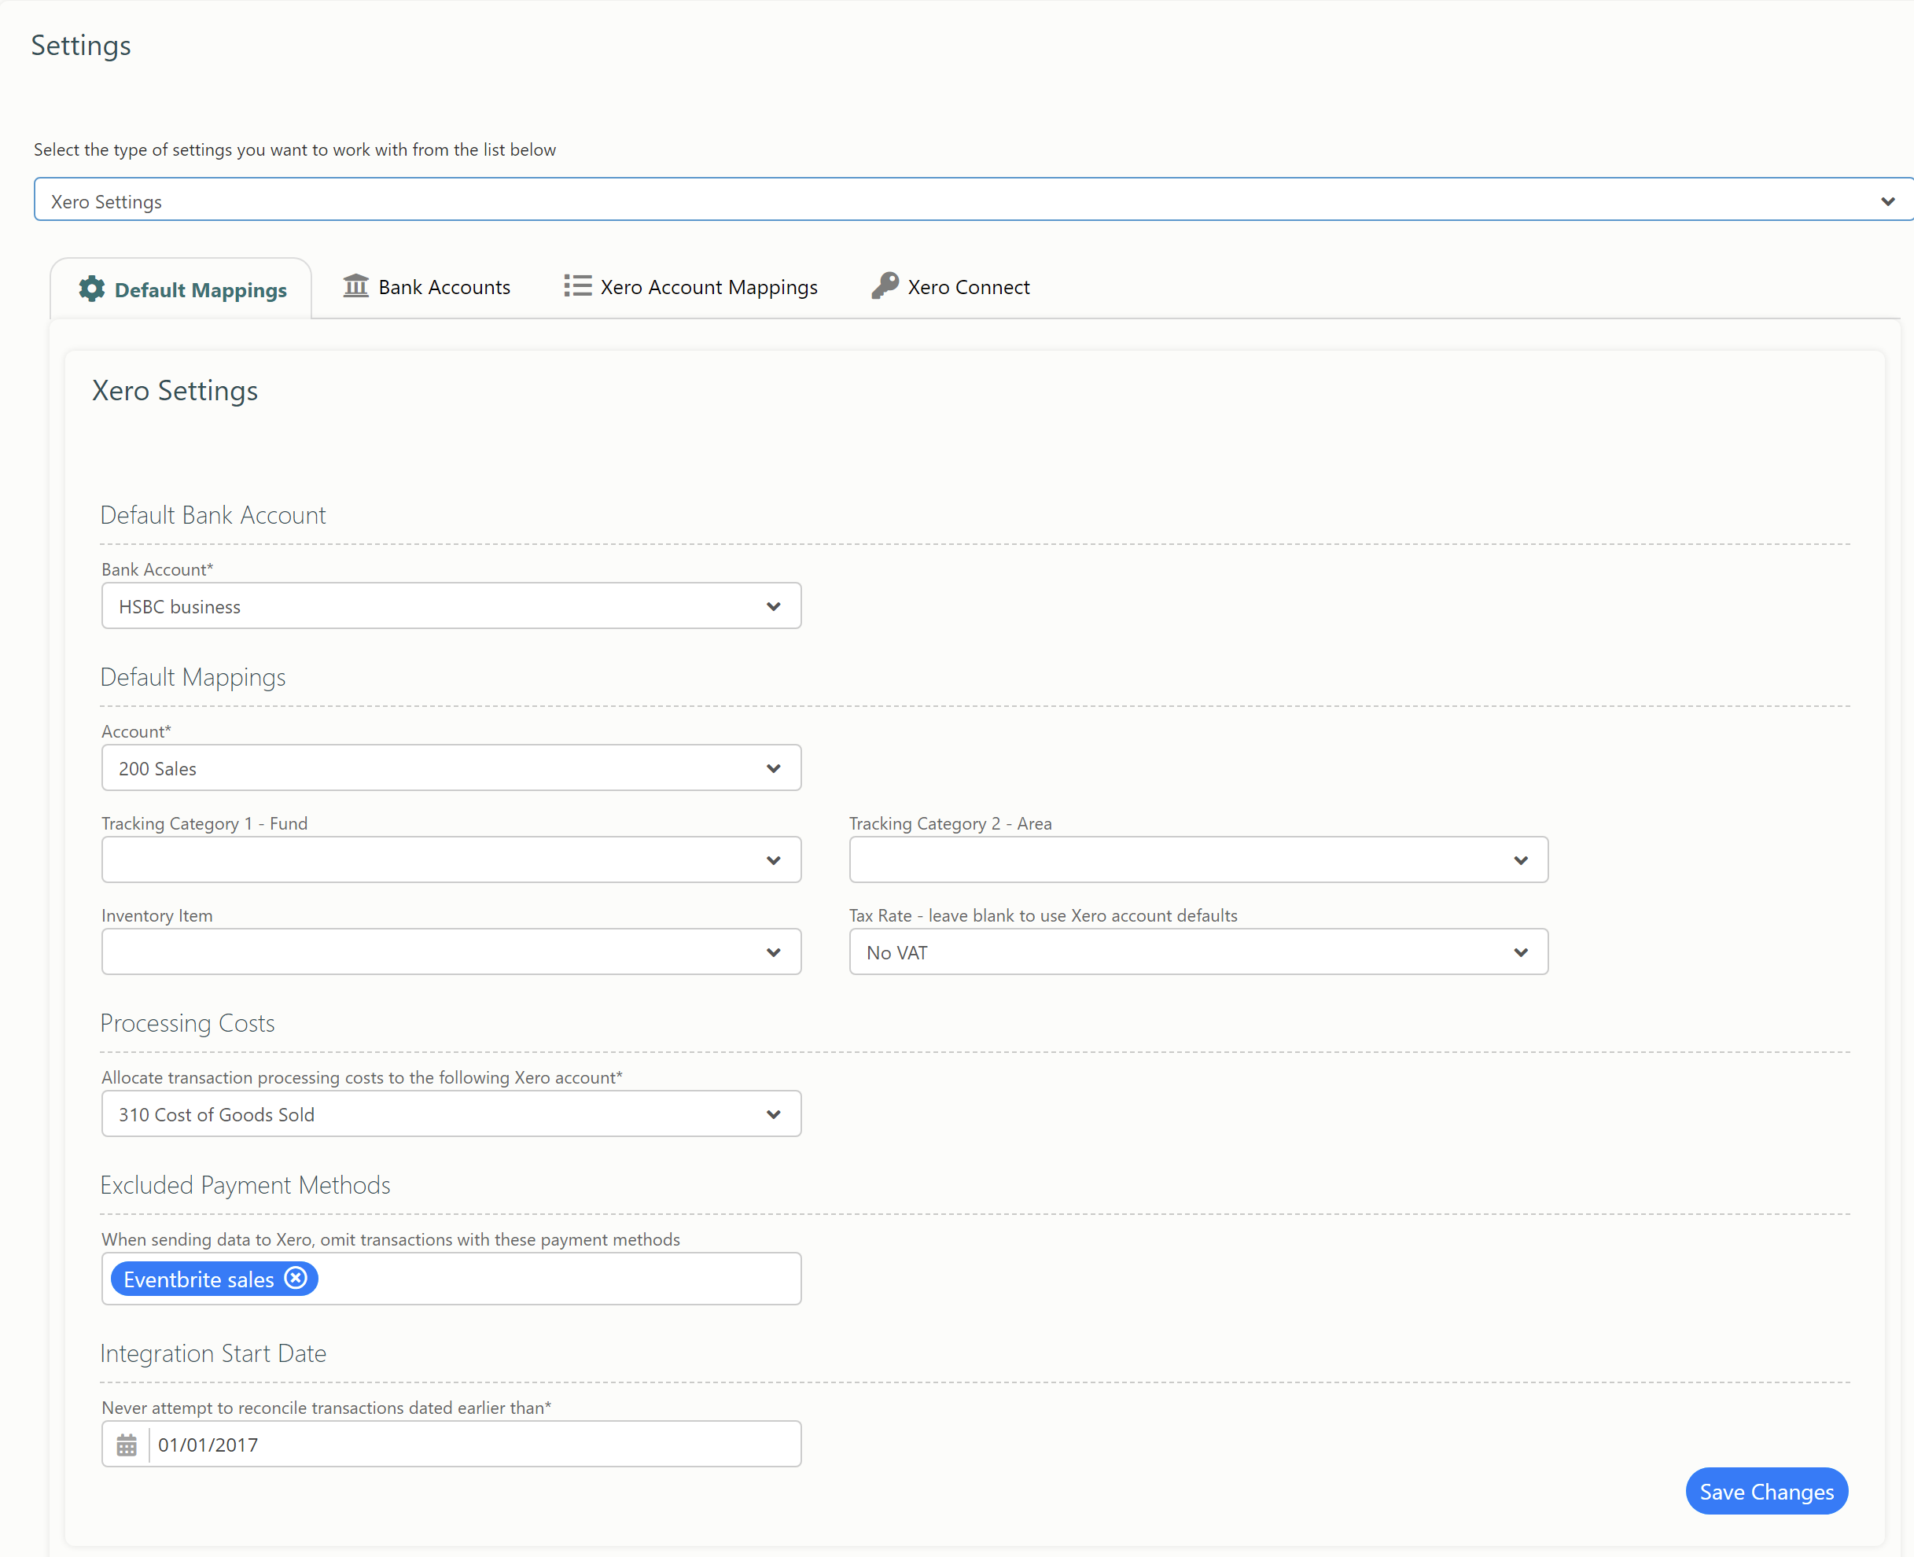Open Tracking Category 1 - Fund dropdown
The width and height of the screenshot is (1914, 1557).
(451, 860)
